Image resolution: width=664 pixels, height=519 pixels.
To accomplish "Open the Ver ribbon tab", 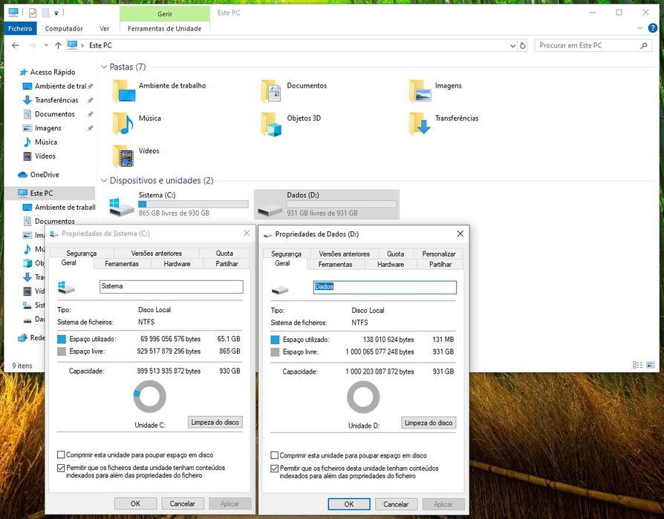I will pos(104,28).
